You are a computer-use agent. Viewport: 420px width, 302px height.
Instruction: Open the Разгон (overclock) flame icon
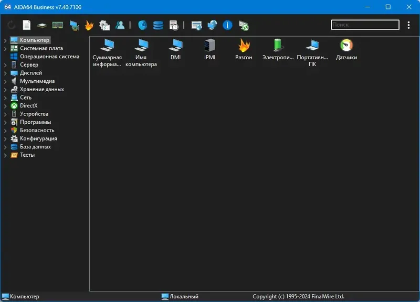(x=244, y=47)
